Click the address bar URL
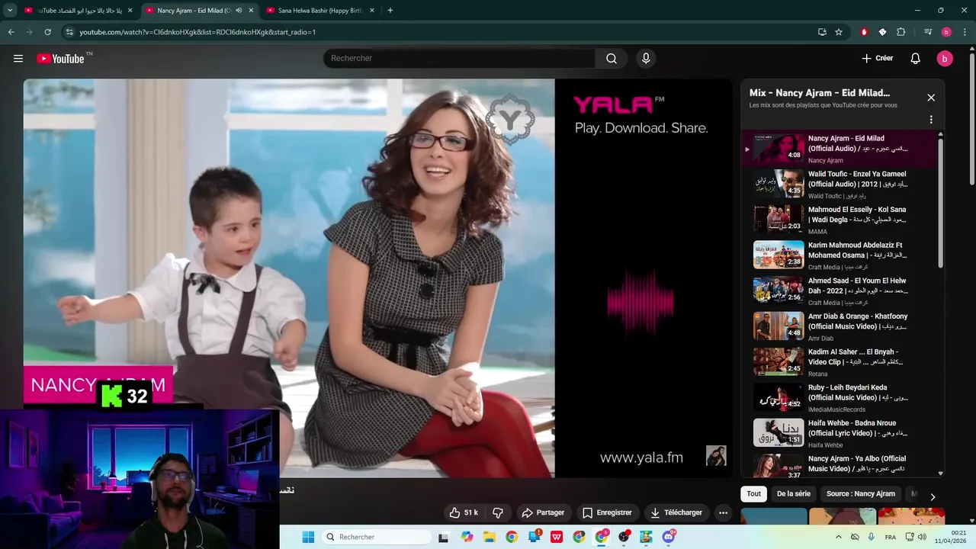Screen dimensions: 976x549 pos(197,32)
